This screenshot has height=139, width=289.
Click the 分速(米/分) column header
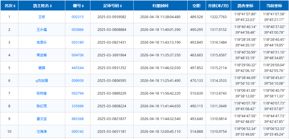pyautogui.click(x=218, y=6)
